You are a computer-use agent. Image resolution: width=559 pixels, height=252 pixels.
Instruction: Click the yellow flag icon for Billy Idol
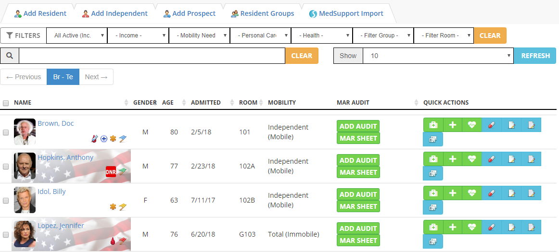pyautogui.click(x=123, y=207)
